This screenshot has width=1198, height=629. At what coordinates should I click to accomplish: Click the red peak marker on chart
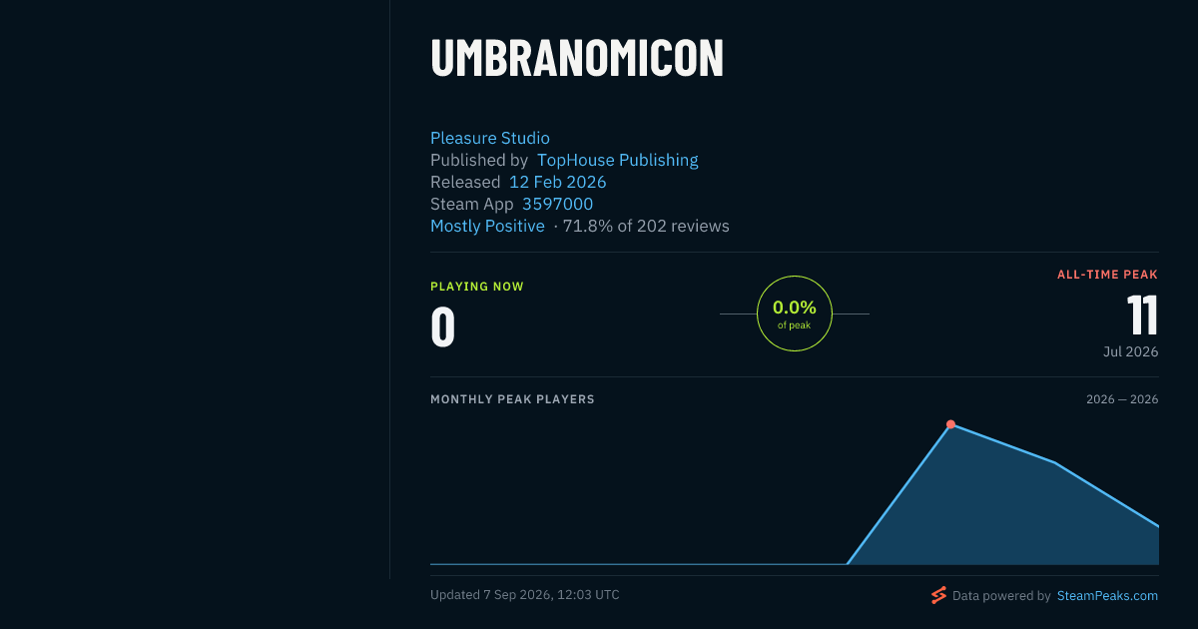coord(950,424)
